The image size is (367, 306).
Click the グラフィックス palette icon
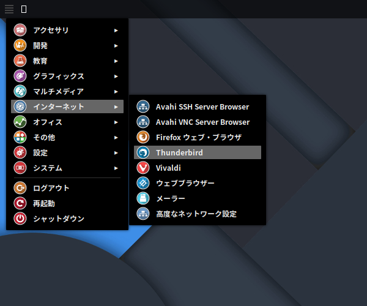pos(20,76)
